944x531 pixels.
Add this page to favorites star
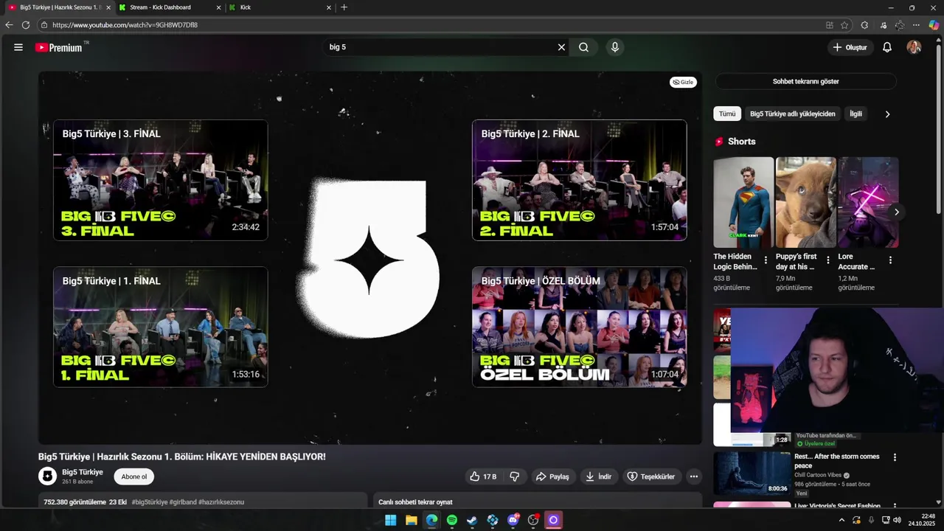point(844,25)
